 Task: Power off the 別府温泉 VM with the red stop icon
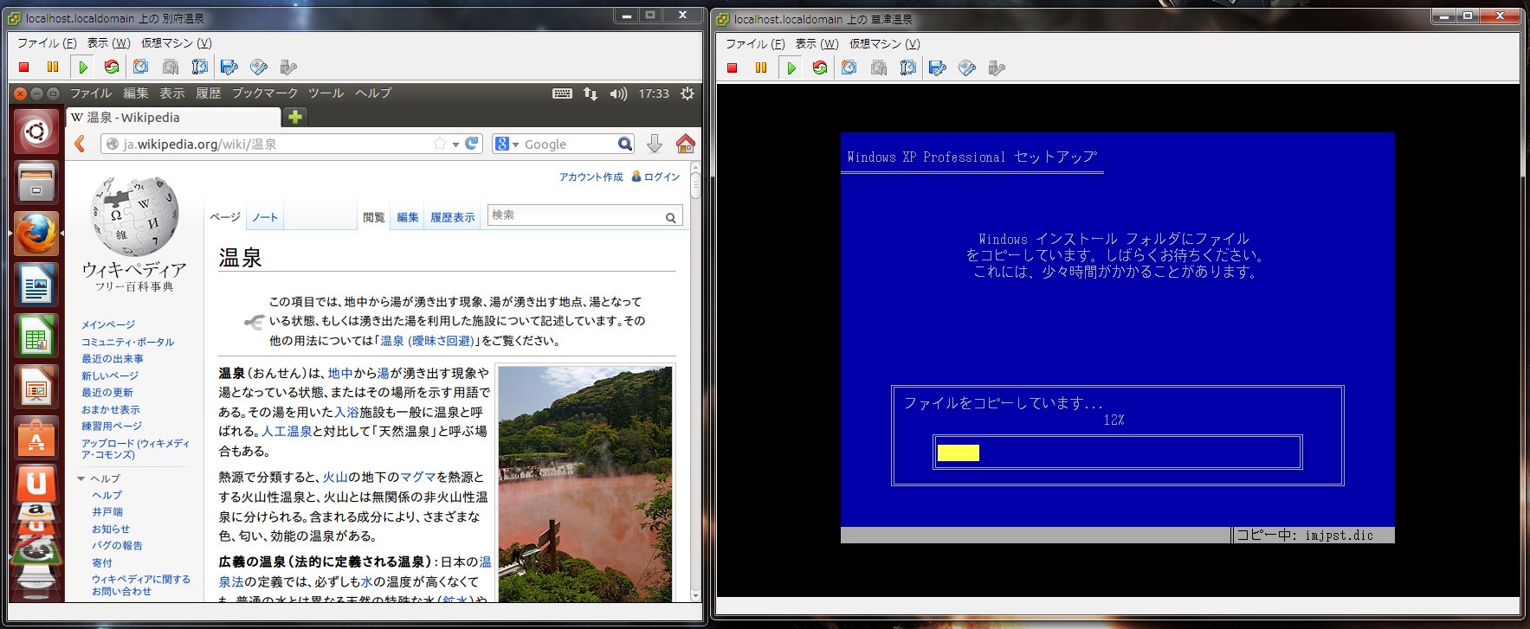coord(24,67)
